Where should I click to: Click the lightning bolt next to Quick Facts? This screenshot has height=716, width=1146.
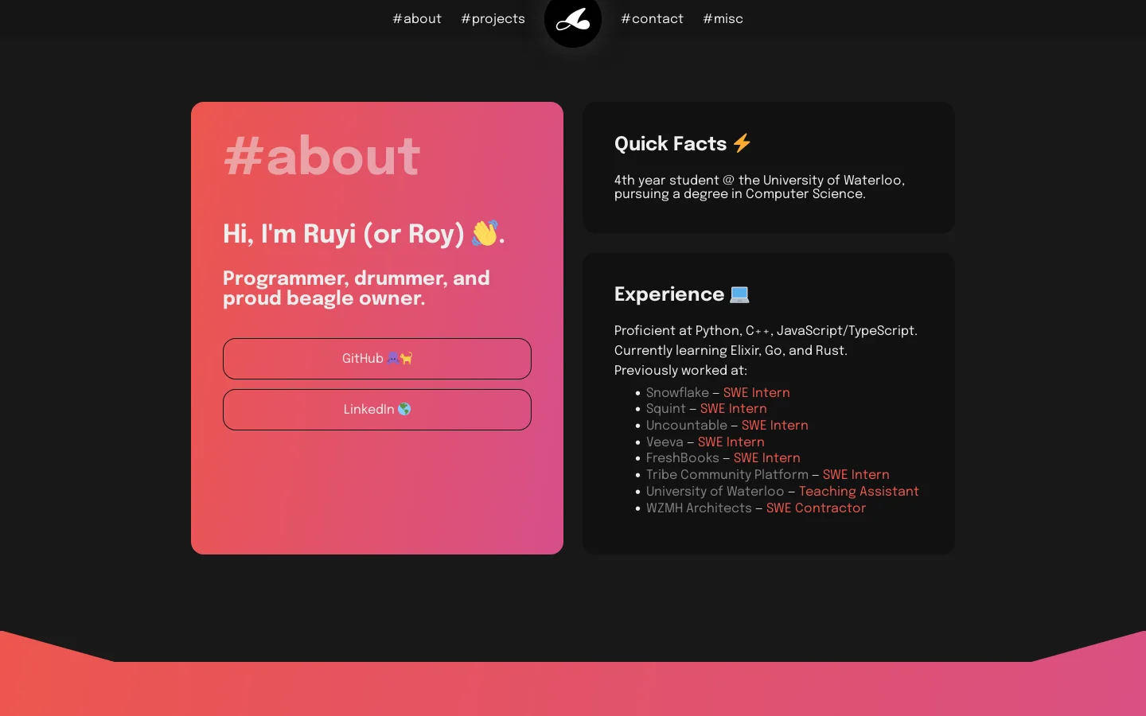(742, 143)
